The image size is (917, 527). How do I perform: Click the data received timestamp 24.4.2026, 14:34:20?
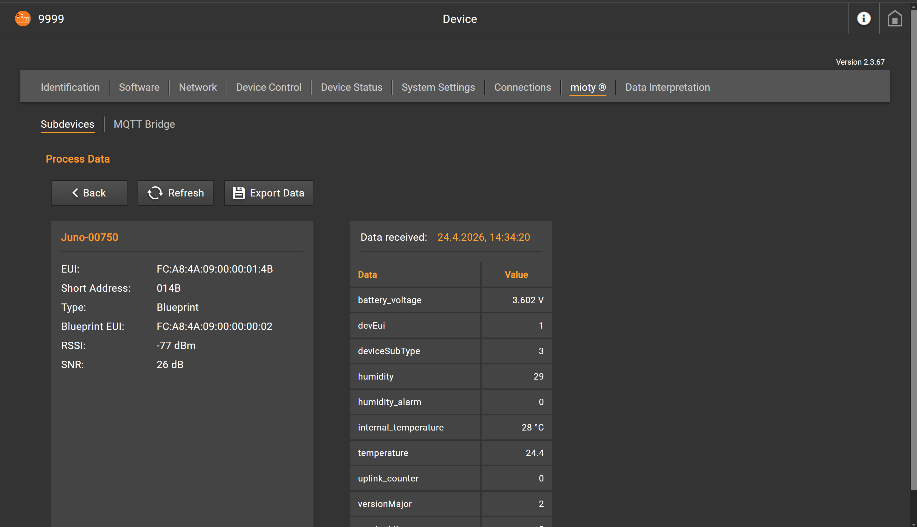pyautogui.click(x=483, y=237)
